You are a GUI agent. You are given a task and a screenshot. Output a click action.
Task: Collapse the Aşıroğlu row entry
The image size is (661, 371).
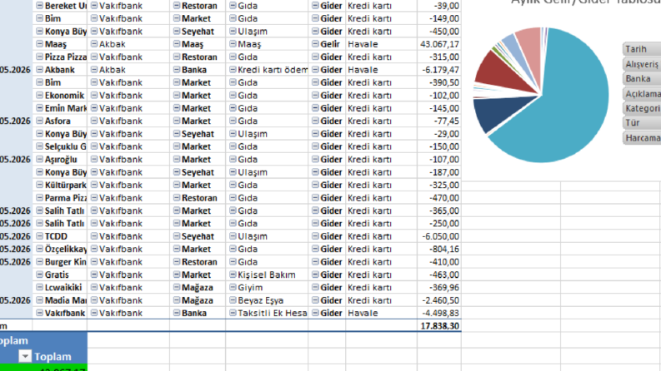click(x=40, y=160)
